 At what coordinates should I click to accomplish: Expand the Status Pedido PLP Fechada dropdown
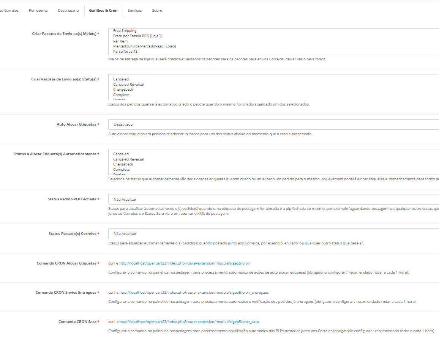tap(273, 199)
